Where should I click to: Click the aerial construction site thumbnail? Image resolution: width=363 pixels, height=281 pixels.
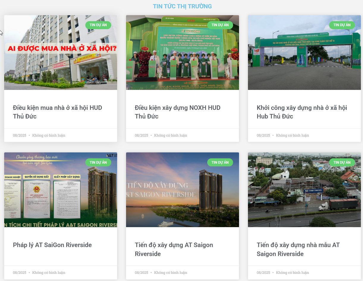pos(304,190)
